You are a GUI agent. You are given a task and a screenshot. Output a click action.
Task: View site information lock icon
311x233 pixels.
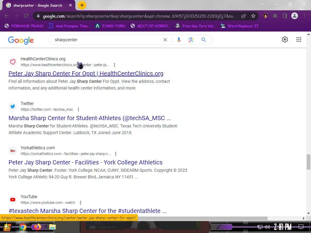pos(38,16)
